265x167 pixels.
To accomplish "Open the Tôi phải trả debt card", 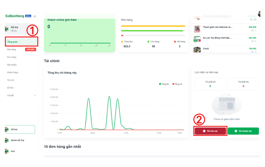I will point(210,84).
